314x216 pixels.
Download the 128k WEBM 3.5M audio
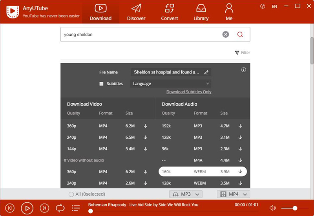tap(240, 183)
